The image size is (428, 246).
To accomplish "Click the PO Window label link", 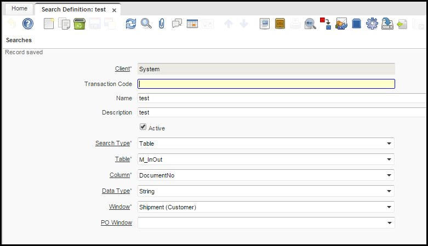I will click(x=116, y=222).
